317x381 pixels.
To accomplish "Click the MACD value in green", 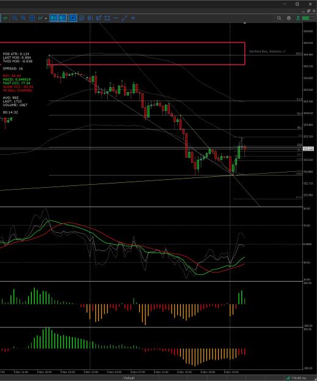I will click(17, 79).
